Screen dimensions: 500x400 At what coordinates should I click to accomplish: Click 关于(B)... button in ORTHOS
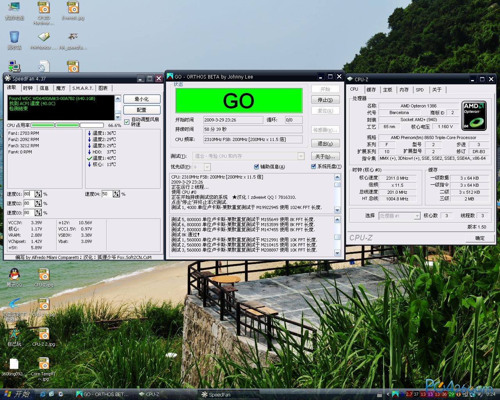point(325,156)
